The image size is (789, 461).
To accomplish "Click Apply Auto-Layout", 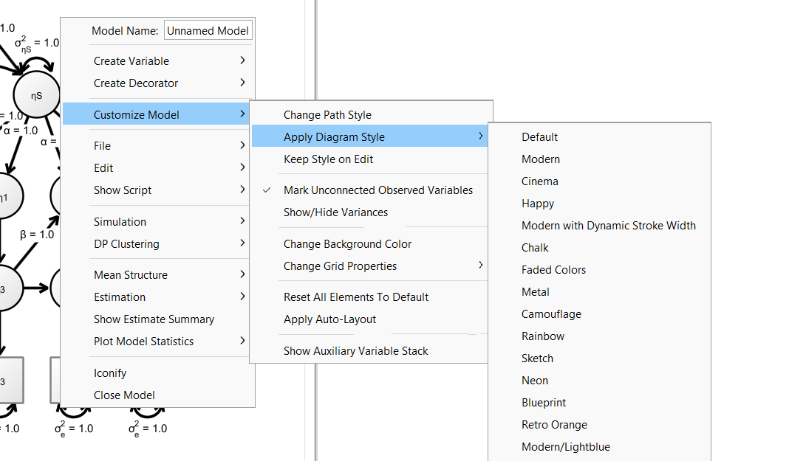I will [329, 319].
